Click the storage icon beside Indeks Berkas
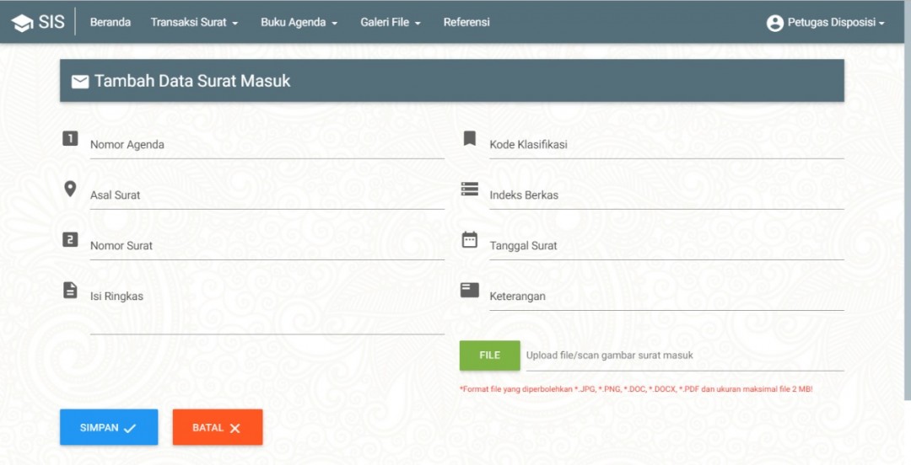Image resolution: width=911 pixels, height=465 pixels. tap(470, 189)
